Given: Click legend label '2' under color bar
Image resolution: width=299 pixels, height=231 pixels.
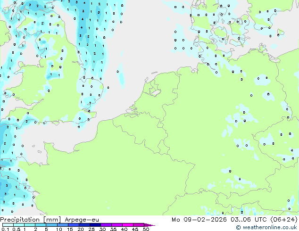Looking at the screenshot, I should pos(35,229).
